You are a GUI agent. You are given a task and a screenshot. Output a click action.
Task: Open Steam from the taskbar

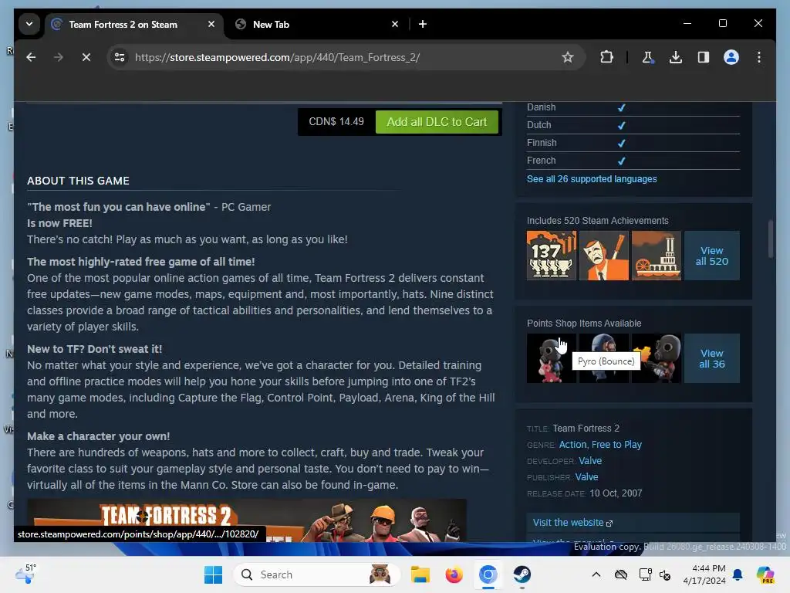[522, 574]
